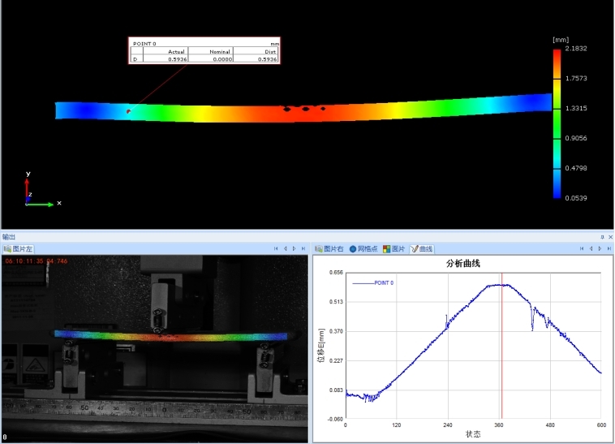
Task: Go to first state in curve panel
Action: (x=582, y=248)
